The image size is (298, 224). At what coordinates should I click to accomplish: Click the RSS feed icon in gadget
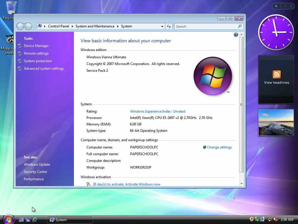point(276,74)
